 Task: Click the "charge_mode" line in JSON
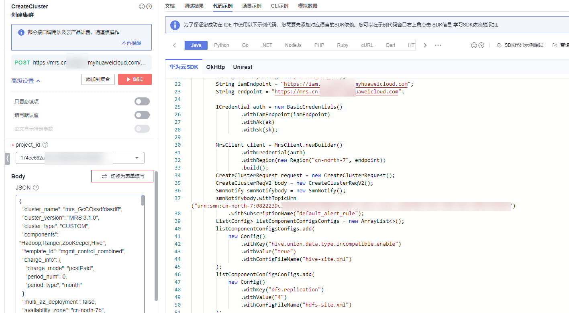pyautogui.click(x=60, y=268)
